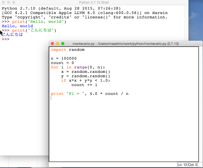Click the shell window's gray close button
Screen dimensions: 203x168
pos(3,2)
